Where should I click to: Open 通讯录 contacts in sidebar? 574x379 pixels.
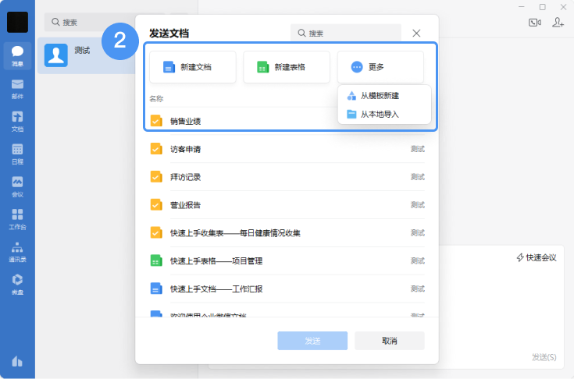pyautogui.click(x=17, y=251)
